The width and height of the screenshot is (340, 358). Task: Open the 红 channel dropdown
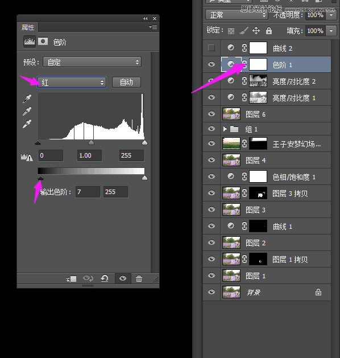(x=72, y=83)
